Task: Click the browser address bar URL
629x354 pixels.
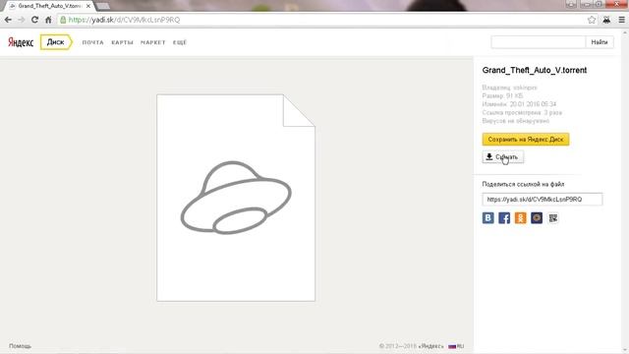Action: [124, 20]
